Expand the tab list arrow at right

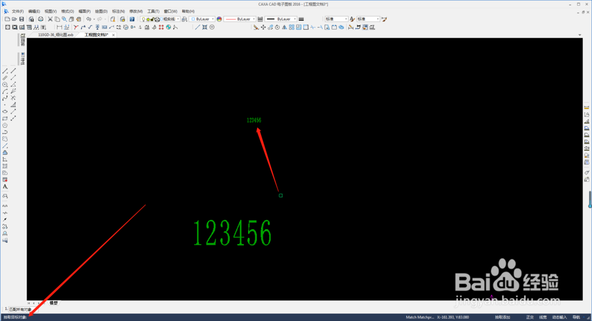[580, 35]
